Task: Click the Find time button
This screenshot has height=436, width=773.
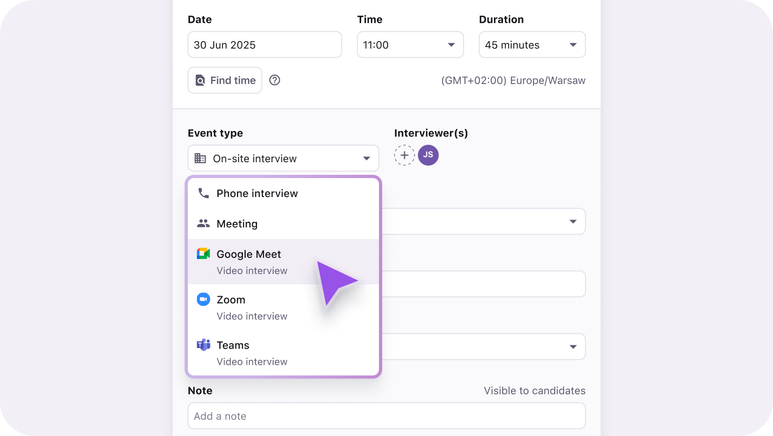Action: pos(225,79)
